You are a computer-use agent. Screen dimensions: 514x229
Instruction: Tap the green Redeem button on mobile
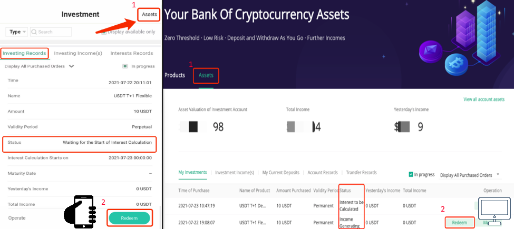tap(129, 218)
